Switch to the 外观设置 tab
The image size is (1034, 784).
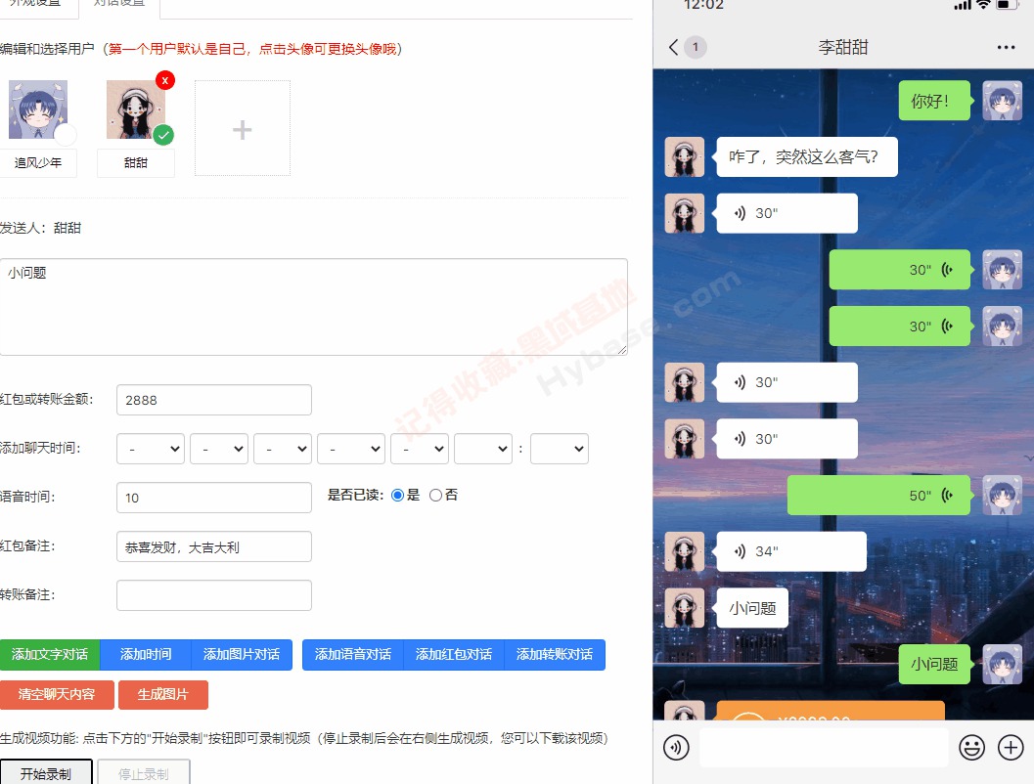click(x=36, y=5)
